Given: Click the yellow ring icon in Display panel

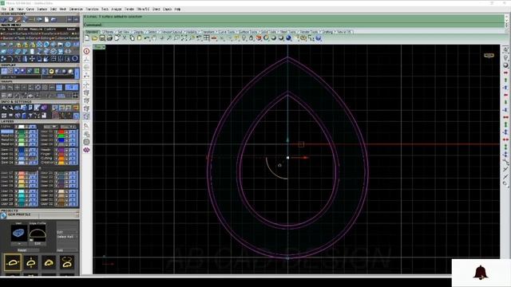Looking at the screenshot, I should 51,71.
